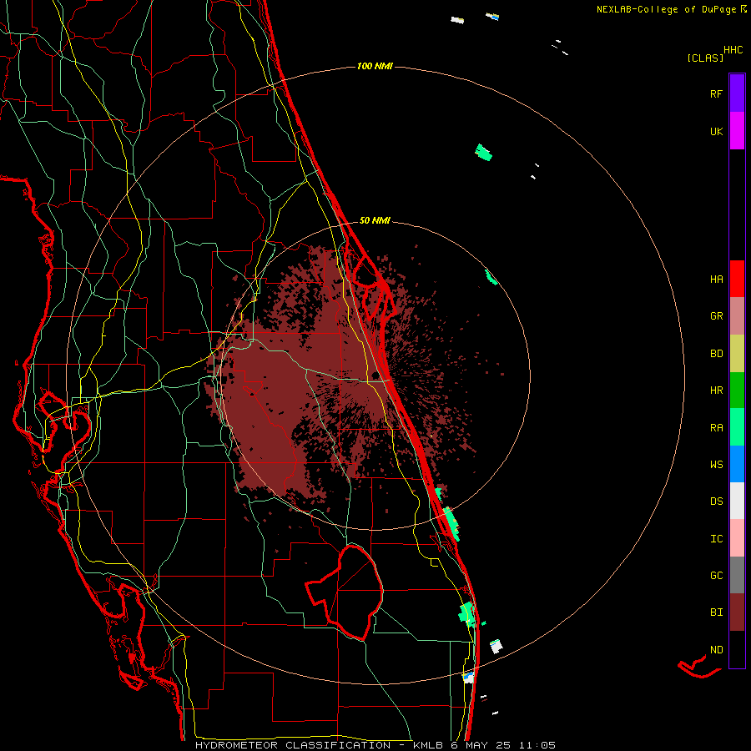Screen dimensions: 751x751
Task: Click the 100 NMI range ring label
Action: (x=375, y=66)
